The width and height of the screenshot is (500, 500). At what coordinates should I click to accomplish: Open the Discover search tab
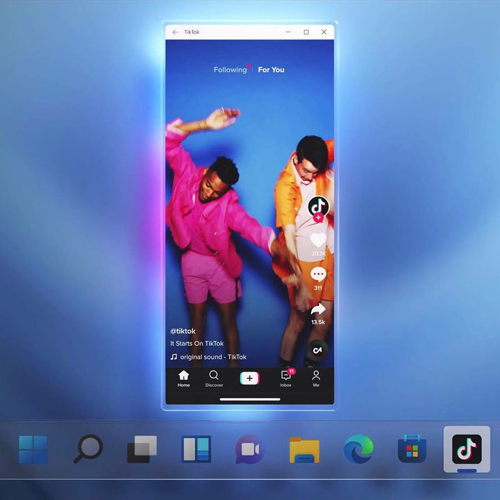pos(214,378)
